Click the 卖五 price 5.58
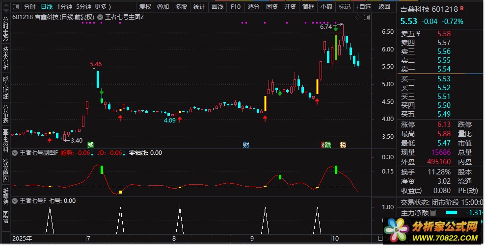 pos(444,34)
